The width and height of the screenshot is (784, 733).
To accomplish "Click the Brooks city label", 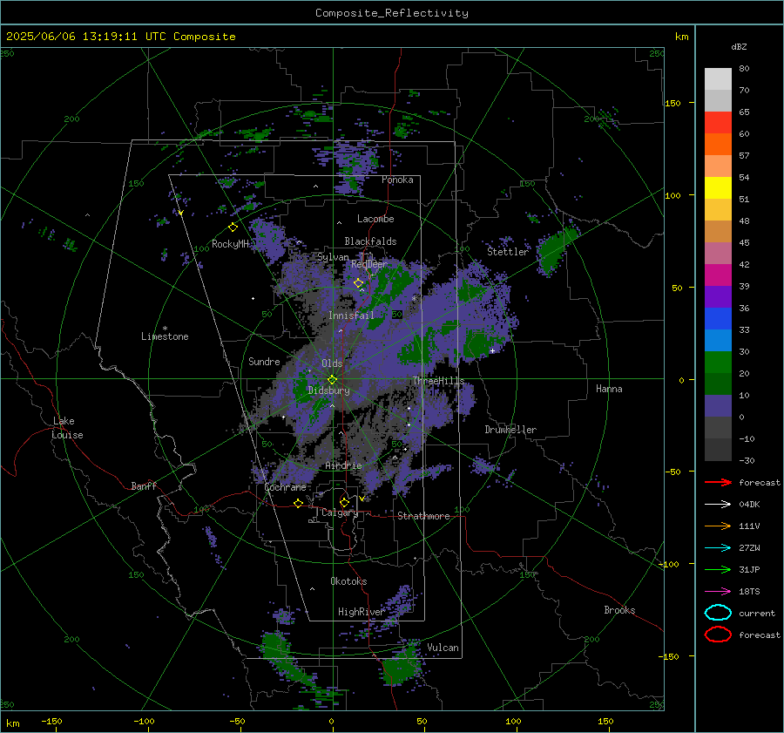I will [x=619, y=610].
